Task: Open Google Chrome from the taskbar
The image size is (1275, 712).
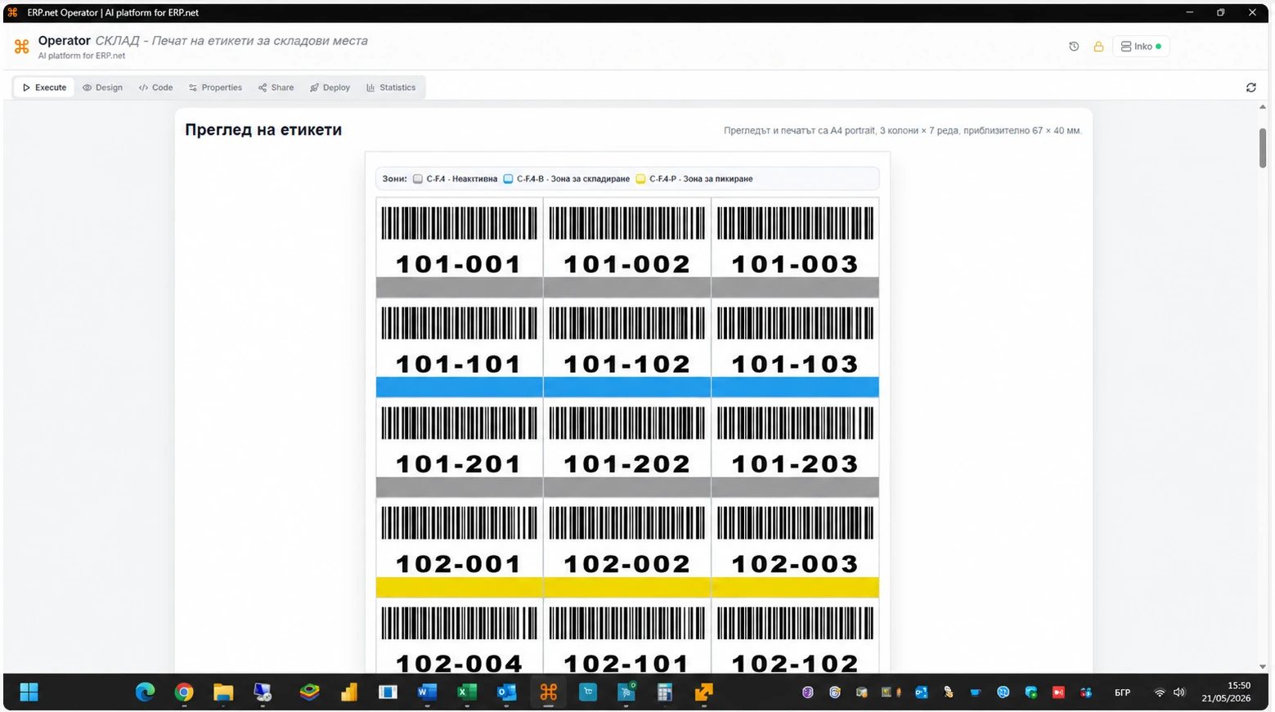Action: (184, 692)
